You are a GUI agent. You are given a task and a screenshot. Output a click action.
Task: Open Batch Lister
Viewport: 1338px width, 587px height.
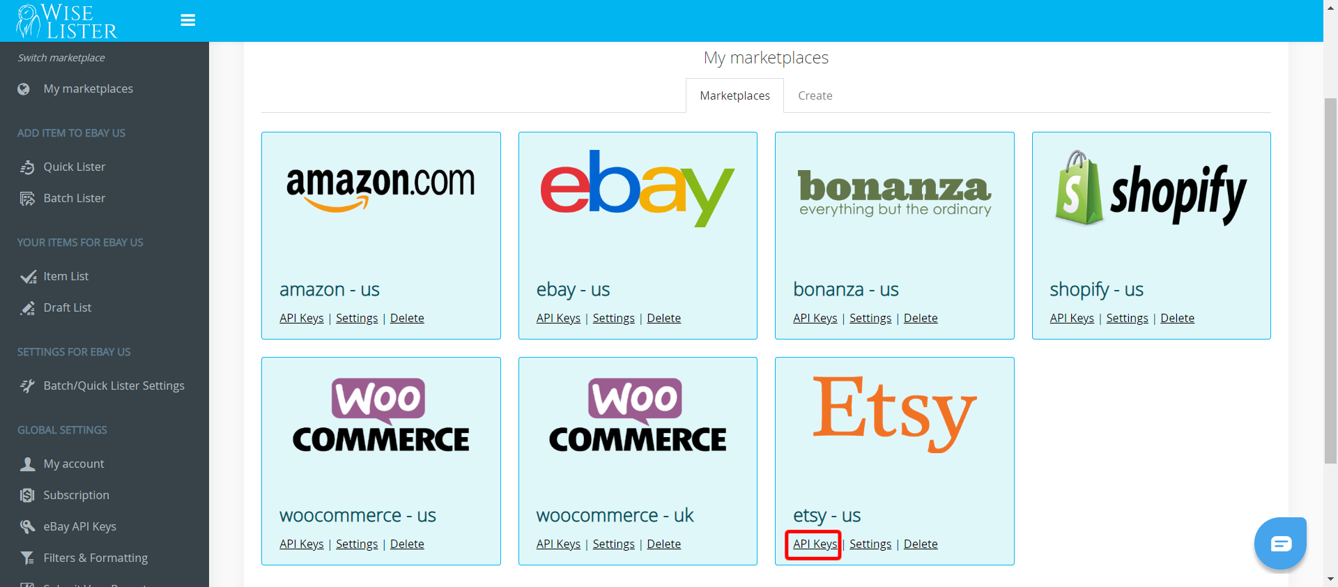(75, 198)
